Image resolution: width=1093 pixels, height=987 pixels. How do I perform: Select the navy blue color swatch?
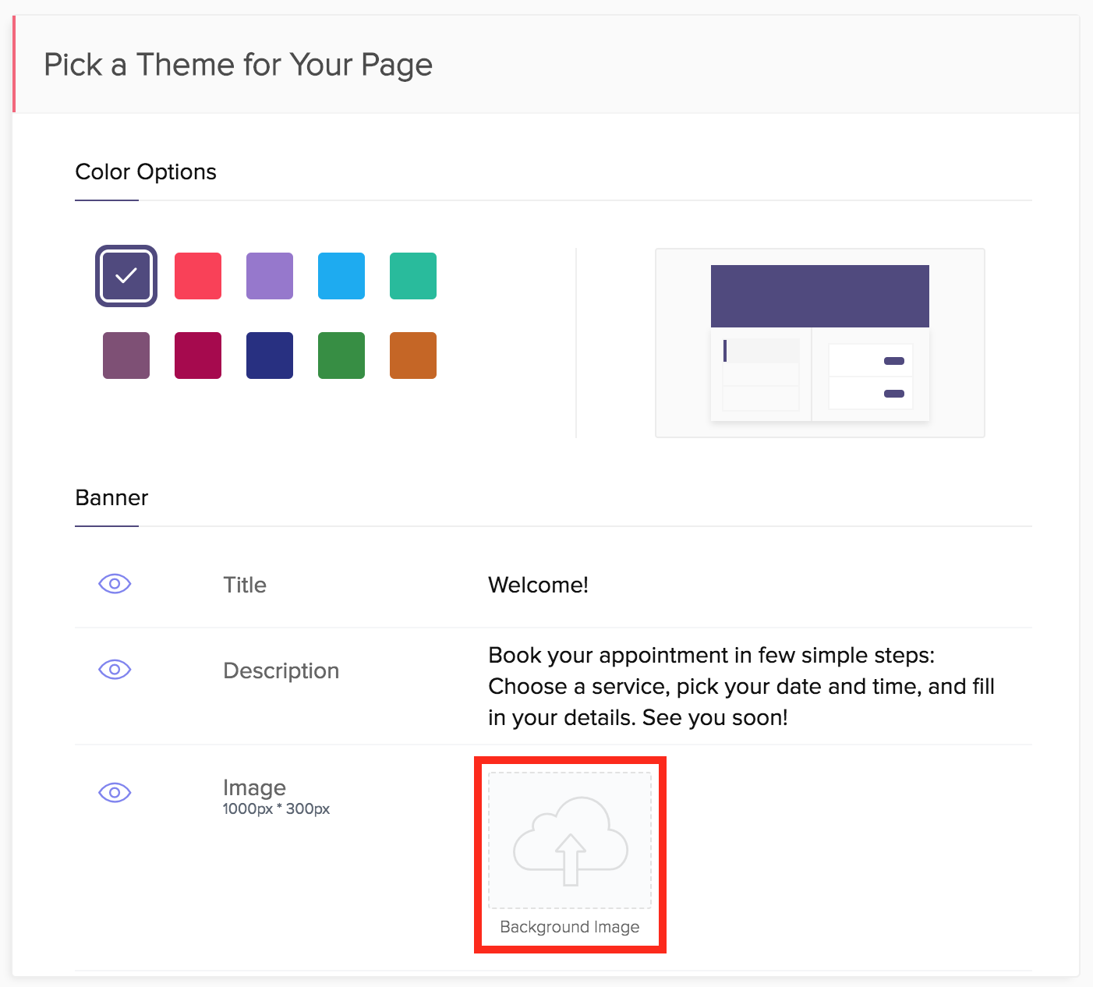[x=270, y=356]
